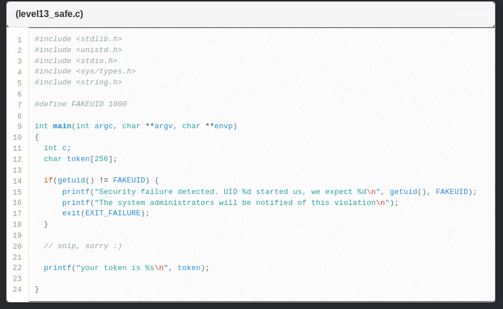Select the your token printf string

[x=119, y=268]
